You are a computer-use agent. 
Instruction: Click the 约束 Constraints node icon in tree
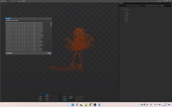[x=125, y=12]
